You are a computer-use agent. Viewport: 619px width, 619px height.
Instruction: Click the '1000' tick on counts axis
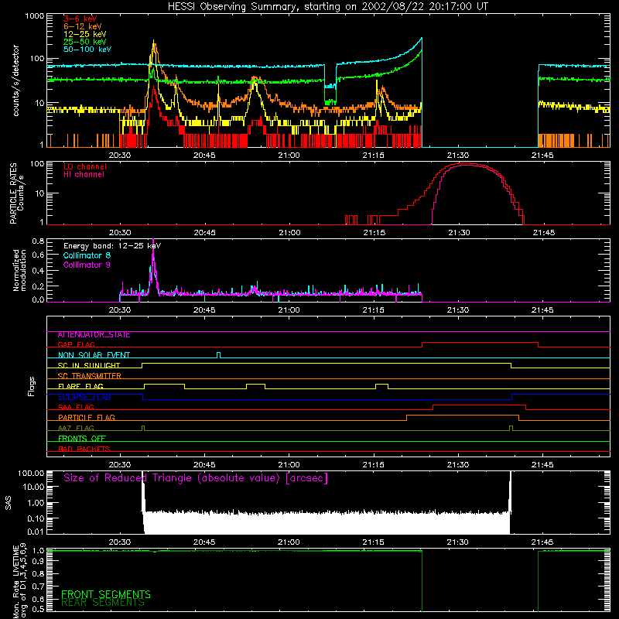pyautogui.click(x=34, y=16)
